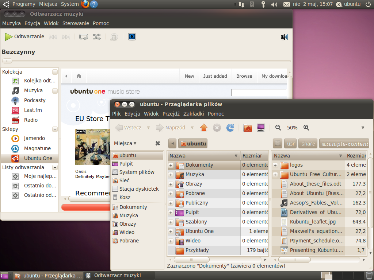Toggle repeat mode in music player
Image resolution: width=374 pixels, height=280 pixels.
point(84,37)
